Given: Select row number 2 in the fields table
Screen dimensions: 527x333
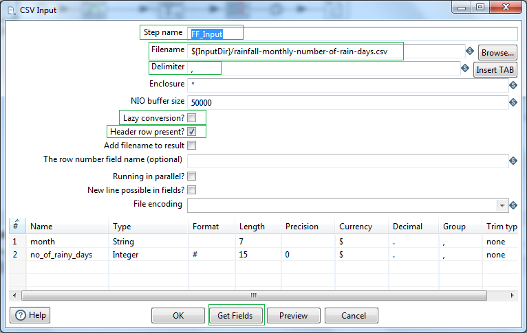Looking at the screenshot, I should (x=17, y=255).
